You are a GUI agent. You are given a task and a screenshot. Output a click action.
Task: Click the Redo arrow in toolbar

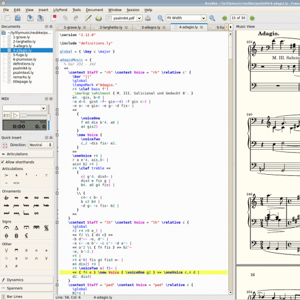pyautogui.click(x=76, y=18)
